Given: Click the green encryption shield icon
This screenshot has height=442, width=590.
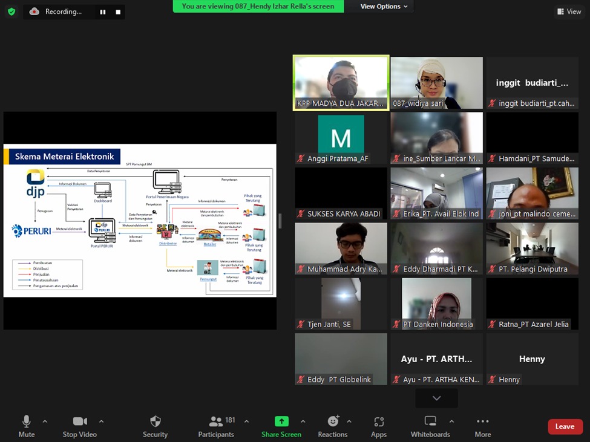Looking at the screenshot, I should click(x=11, y=11).
